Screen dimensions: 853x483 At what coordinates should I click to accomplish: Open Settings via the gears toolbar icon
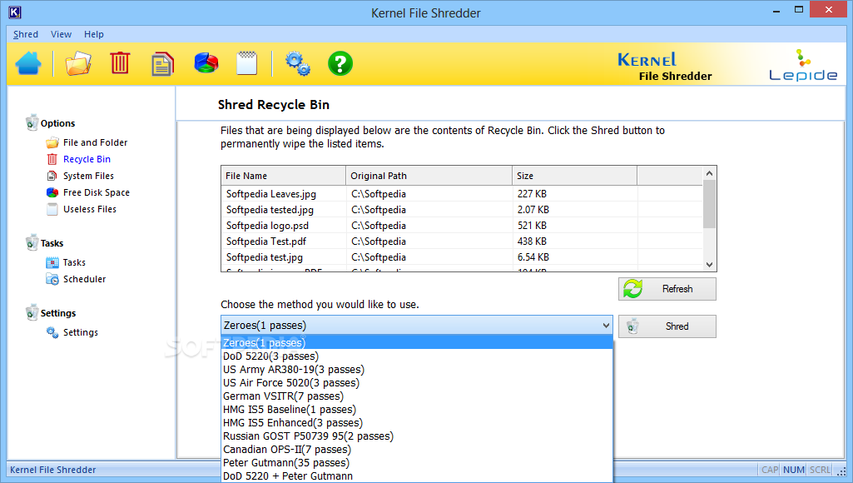(x=298, y=64)
